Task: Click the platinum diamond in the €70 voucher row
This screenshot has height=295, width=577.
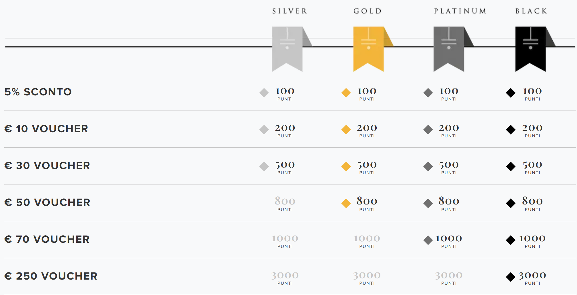Action: (x=428, y=240)
